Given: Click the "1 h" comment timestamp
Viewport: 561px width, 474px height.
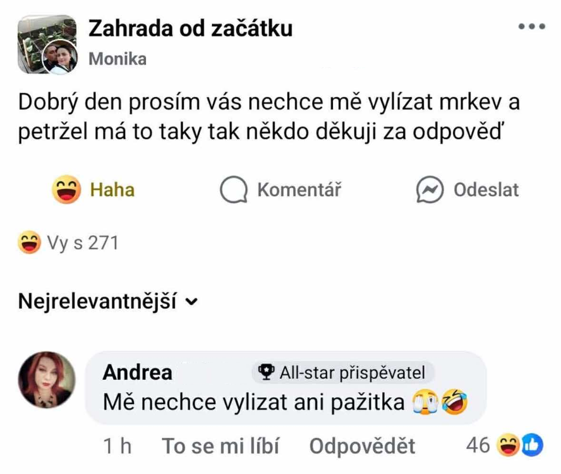Looking at the screenshot, I should click(117, 446).
